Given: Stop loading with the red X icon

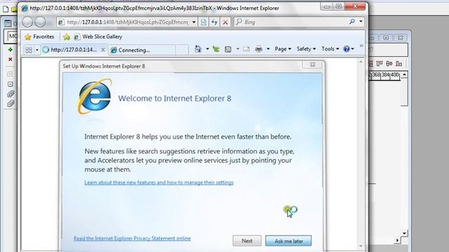Looking at the screenshot, I should click(225, 22).
